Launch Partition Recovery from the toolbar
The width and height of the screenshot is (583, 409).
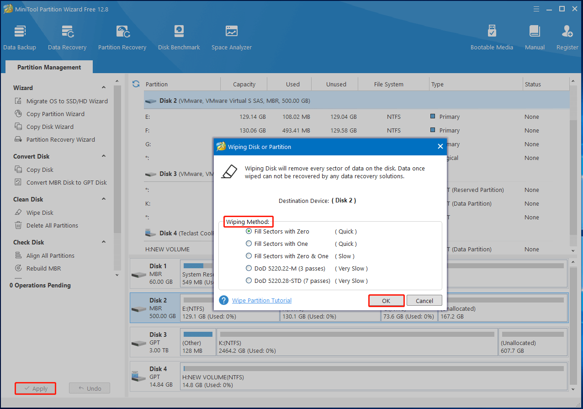click(122, 37)
